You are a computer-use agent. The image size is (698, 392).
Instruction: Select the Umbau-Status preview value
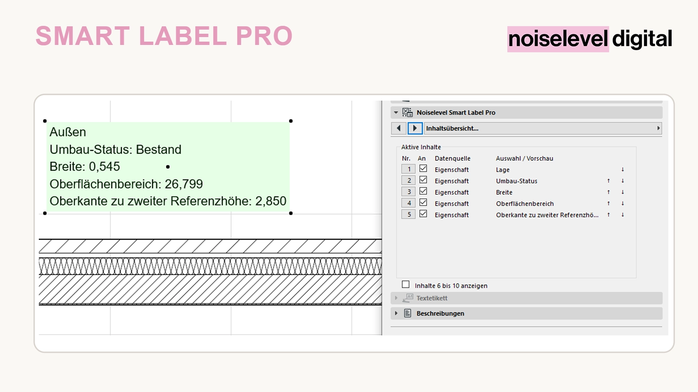517,181
